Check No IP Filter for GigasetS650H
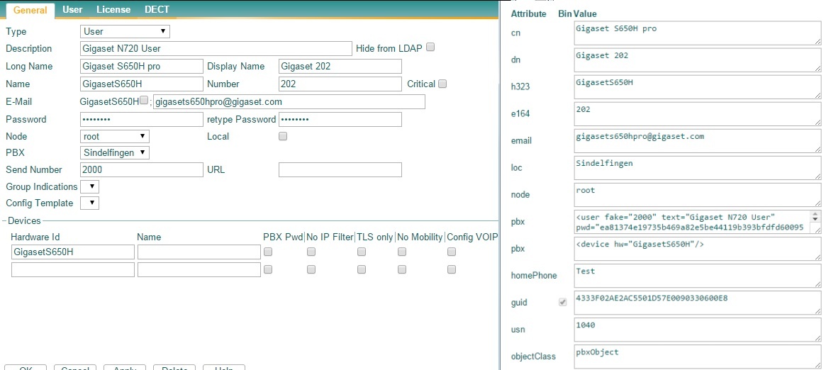Viewport: 826px width, 370px height. click(x=311, y=252)
